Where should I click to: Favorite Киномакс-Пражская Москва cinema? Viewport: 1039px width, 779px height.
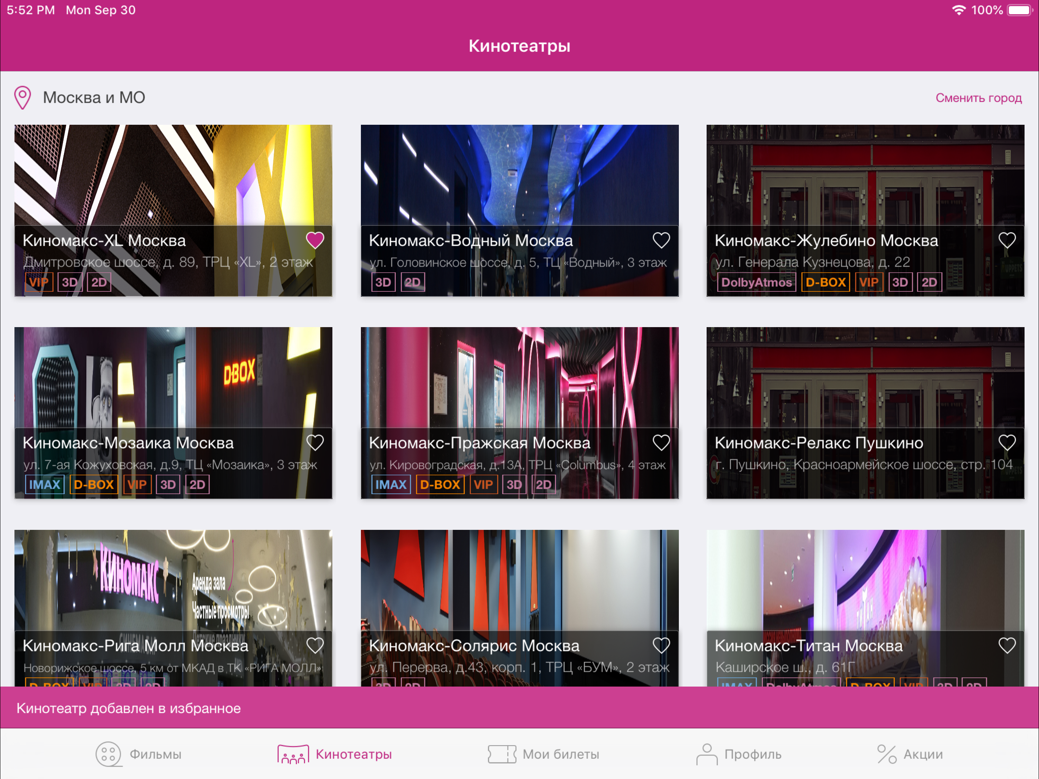pyautogui.click(x=661, y=443)
